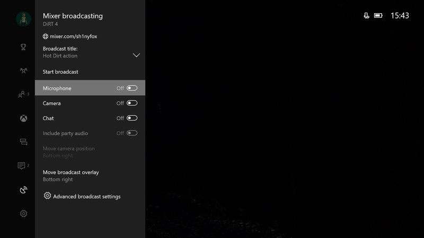
Task: Go to the Xbox Home icon
Action: [x=23, y=118]
